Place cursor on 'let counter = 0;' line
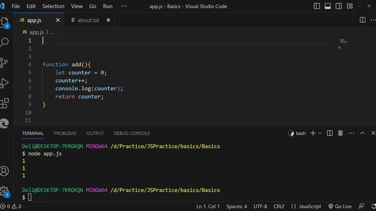The height and width of the screenshot is (211, 376). 81,73
